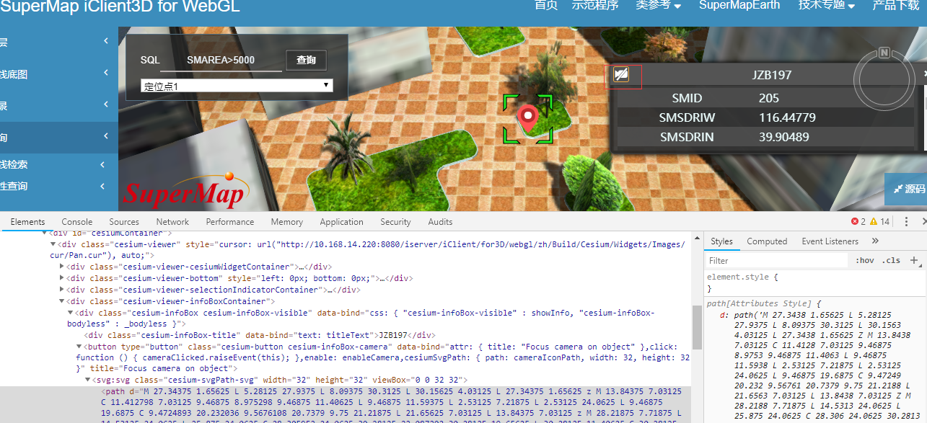Image resolution: width=927 pixels, height=423 pixels.
Task: Collapse the cesium-infoBox-camera button node
Action: point(79,347)
